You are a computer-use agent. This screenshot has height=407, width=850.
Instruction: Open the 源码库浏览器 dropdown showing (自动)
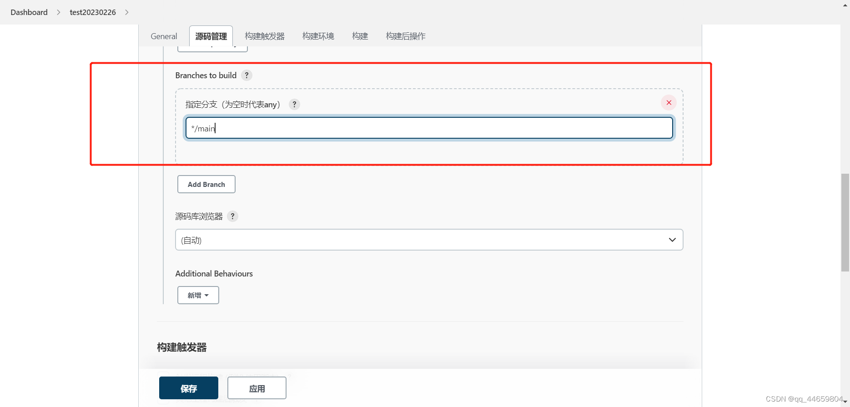pyautogui.click(x=429, y=240)
